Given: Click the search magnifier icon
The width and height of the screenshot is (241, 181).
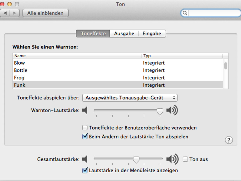Looking at the screenshot, I should (x=185, y=13).
